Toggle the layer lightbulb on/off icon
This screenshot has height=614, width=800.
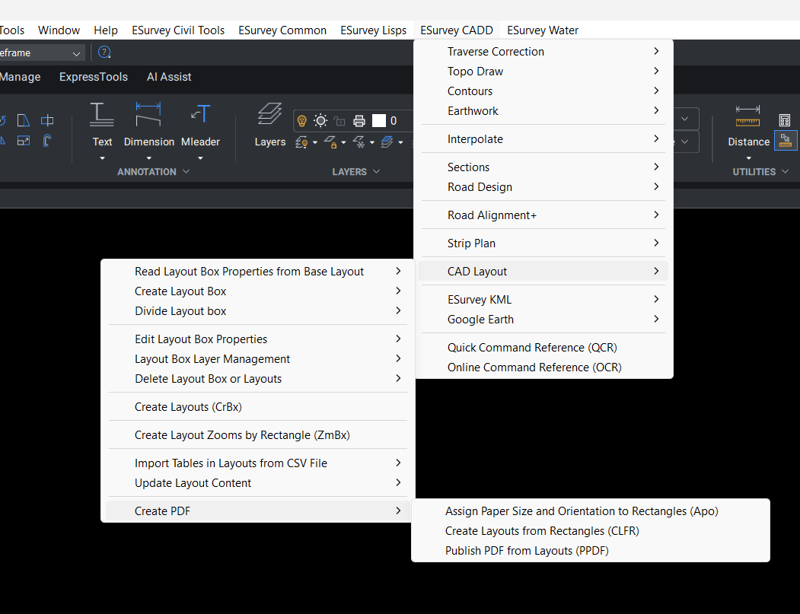coord(301,121)
